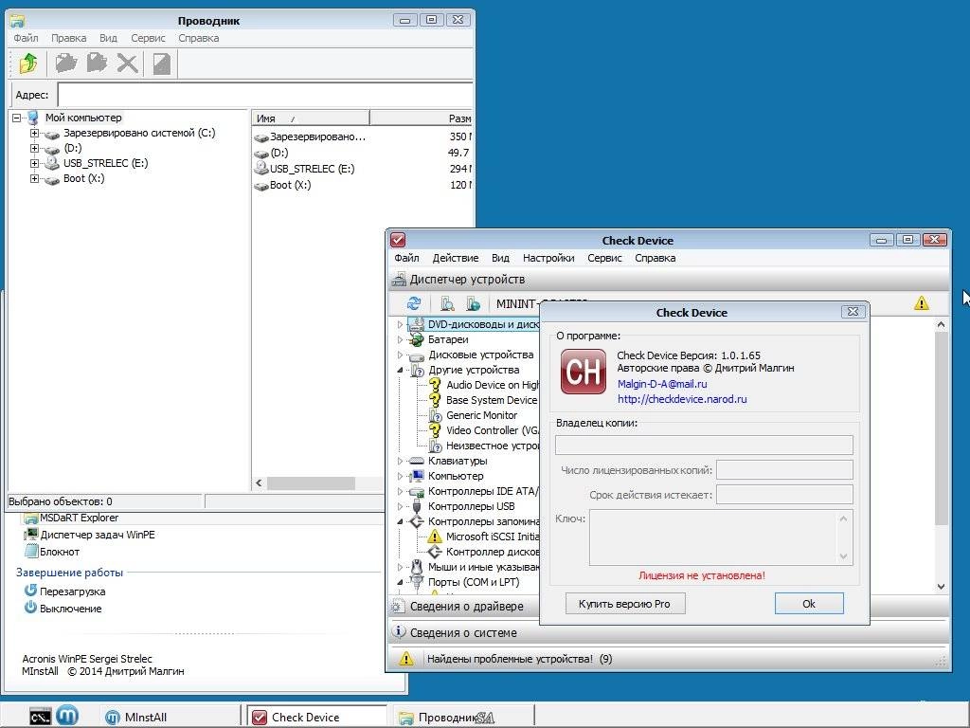Open Диспетчер задач WinPE entry
970x728 pixels.
98,535
